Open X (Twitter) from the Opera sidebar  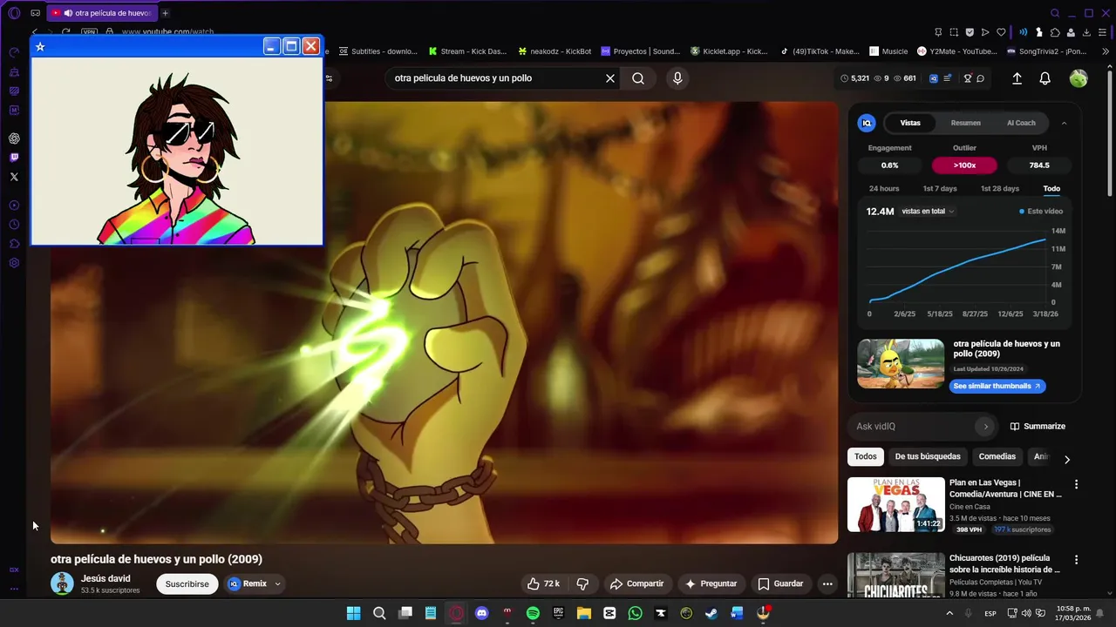click(x=14, y=177)
